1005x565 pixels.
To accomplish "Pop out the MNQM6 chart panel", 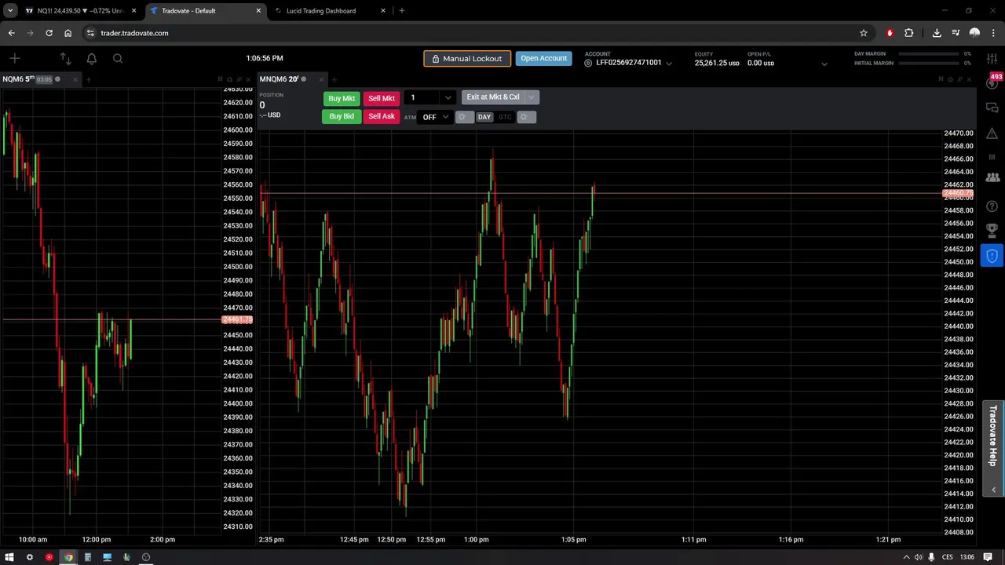I will [959, 79].
